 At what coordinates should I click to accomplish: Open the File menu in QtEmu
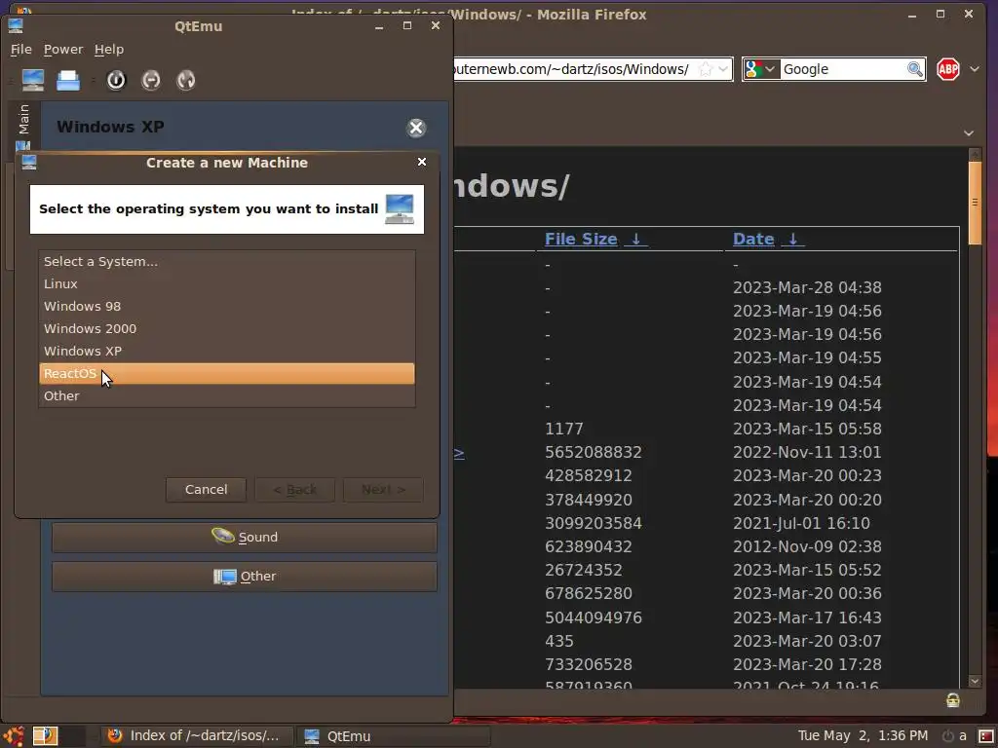[x=21, y=49]
